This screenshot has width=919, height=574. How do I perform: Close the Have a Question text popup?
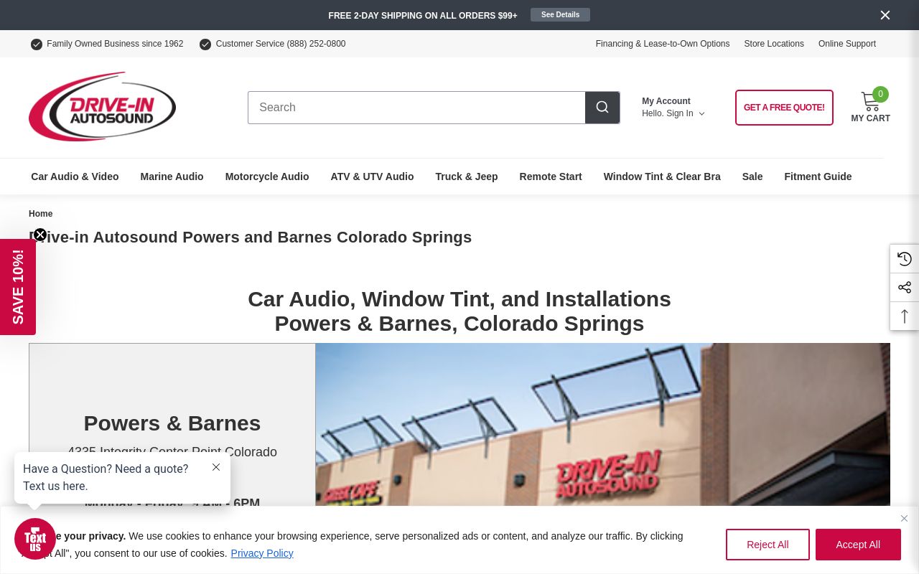click(216, 467)
